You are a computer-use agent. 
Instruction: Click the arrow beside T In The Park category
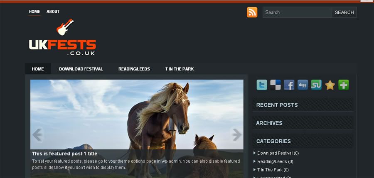[x=254, y=170]
